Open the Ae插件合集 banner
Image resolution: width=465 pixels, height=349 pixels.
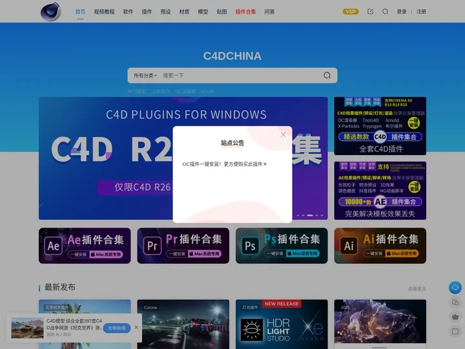click(x=85, y=246)
